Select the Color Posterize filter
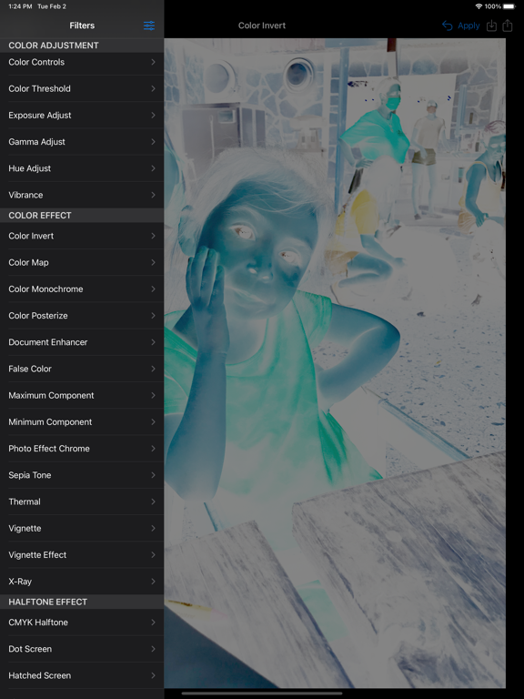The height and width of the screenshot is (699, 524). pyautogui.click(x=82, y=316)
